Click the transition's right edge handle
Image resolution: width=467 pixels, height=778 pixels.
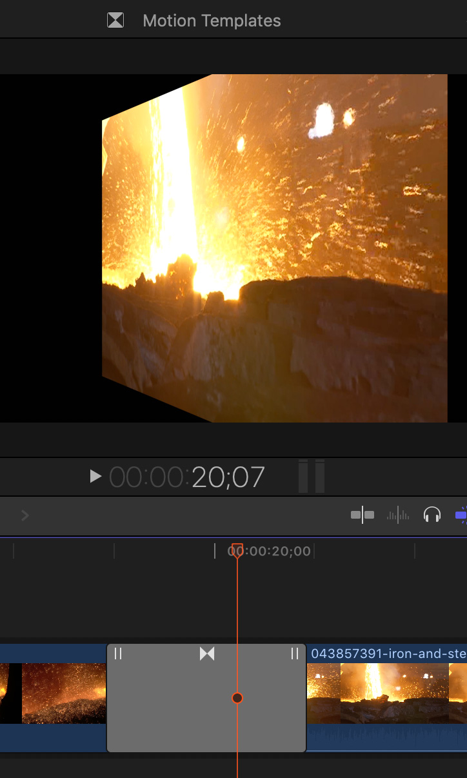click(295, 653)
